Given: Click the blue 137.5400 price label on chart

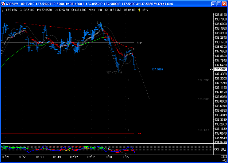Looking at the screenshot, I should pyautogui.click(x=157, y=69).
